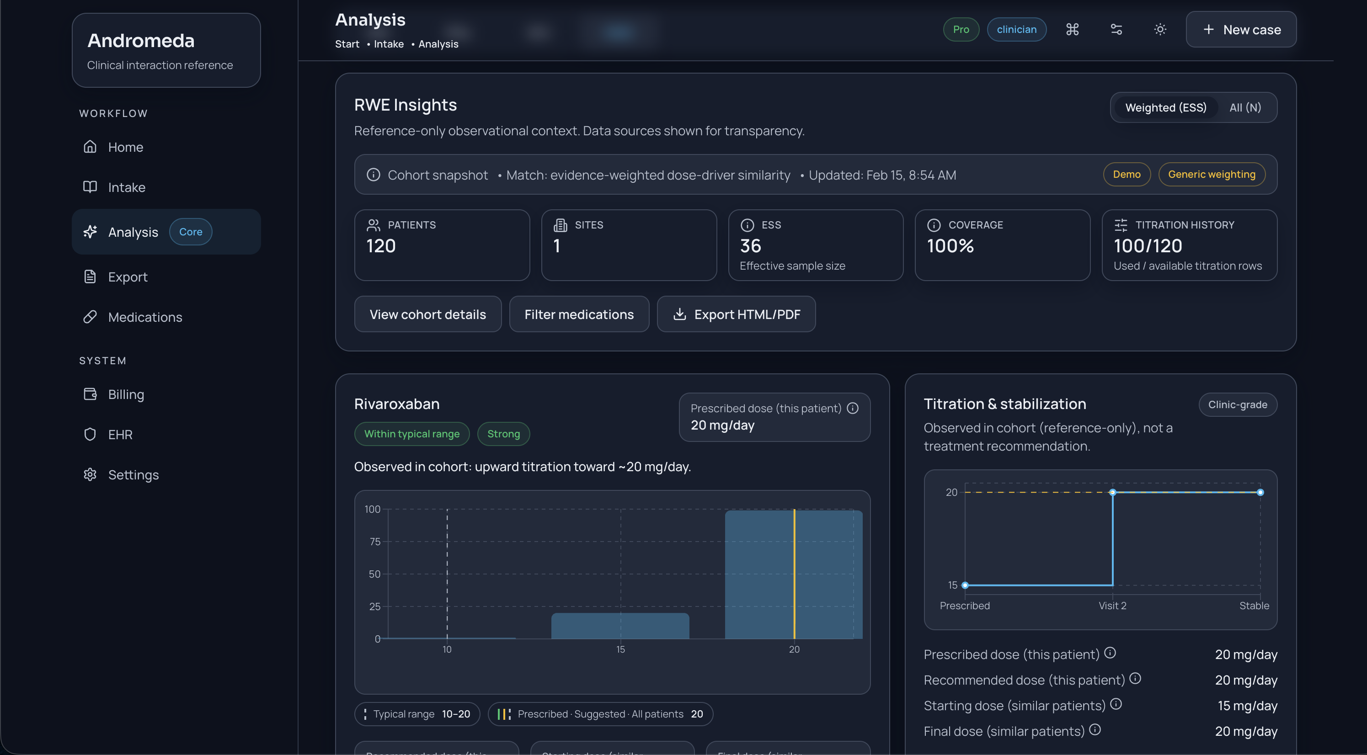Open the sliders preferences icon in header
1367x755 pixels.
click(1116, 29)
